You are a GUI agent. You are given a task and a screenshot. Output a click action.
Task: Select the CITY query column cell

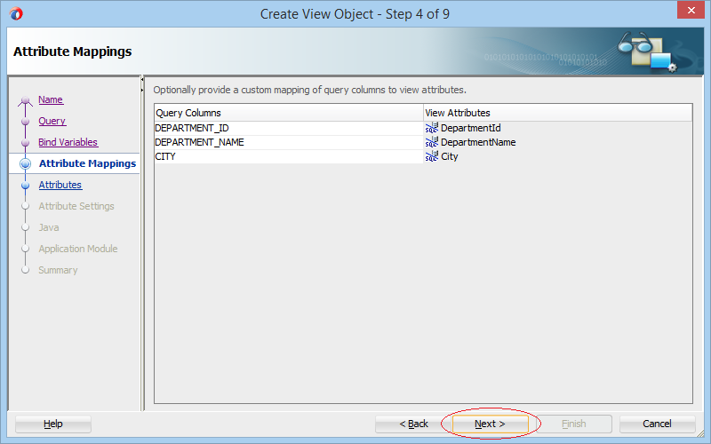pyautogui.click(x=288, y=156)
